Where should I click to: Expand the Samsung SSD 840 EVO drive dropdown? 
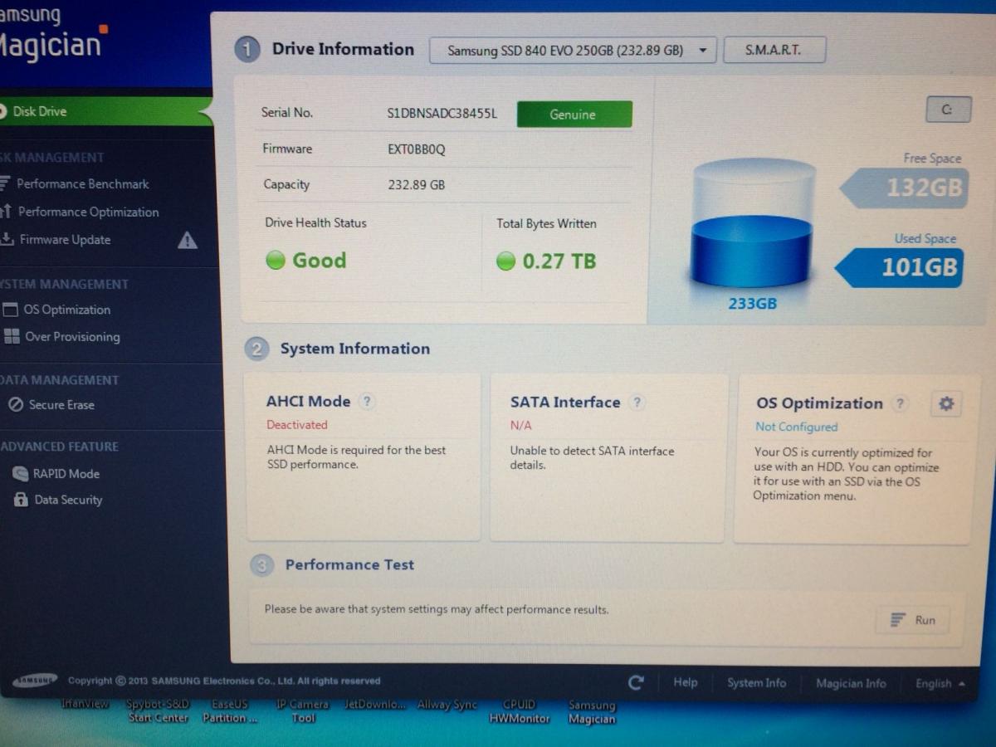(573, 51)
